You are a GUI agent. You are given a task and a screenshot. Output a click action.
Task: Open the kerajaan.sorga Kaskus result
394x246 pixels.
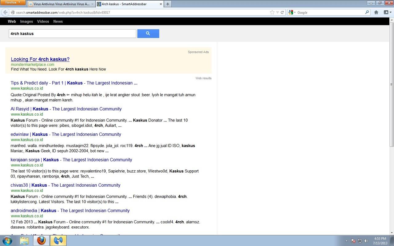point(71,160)
